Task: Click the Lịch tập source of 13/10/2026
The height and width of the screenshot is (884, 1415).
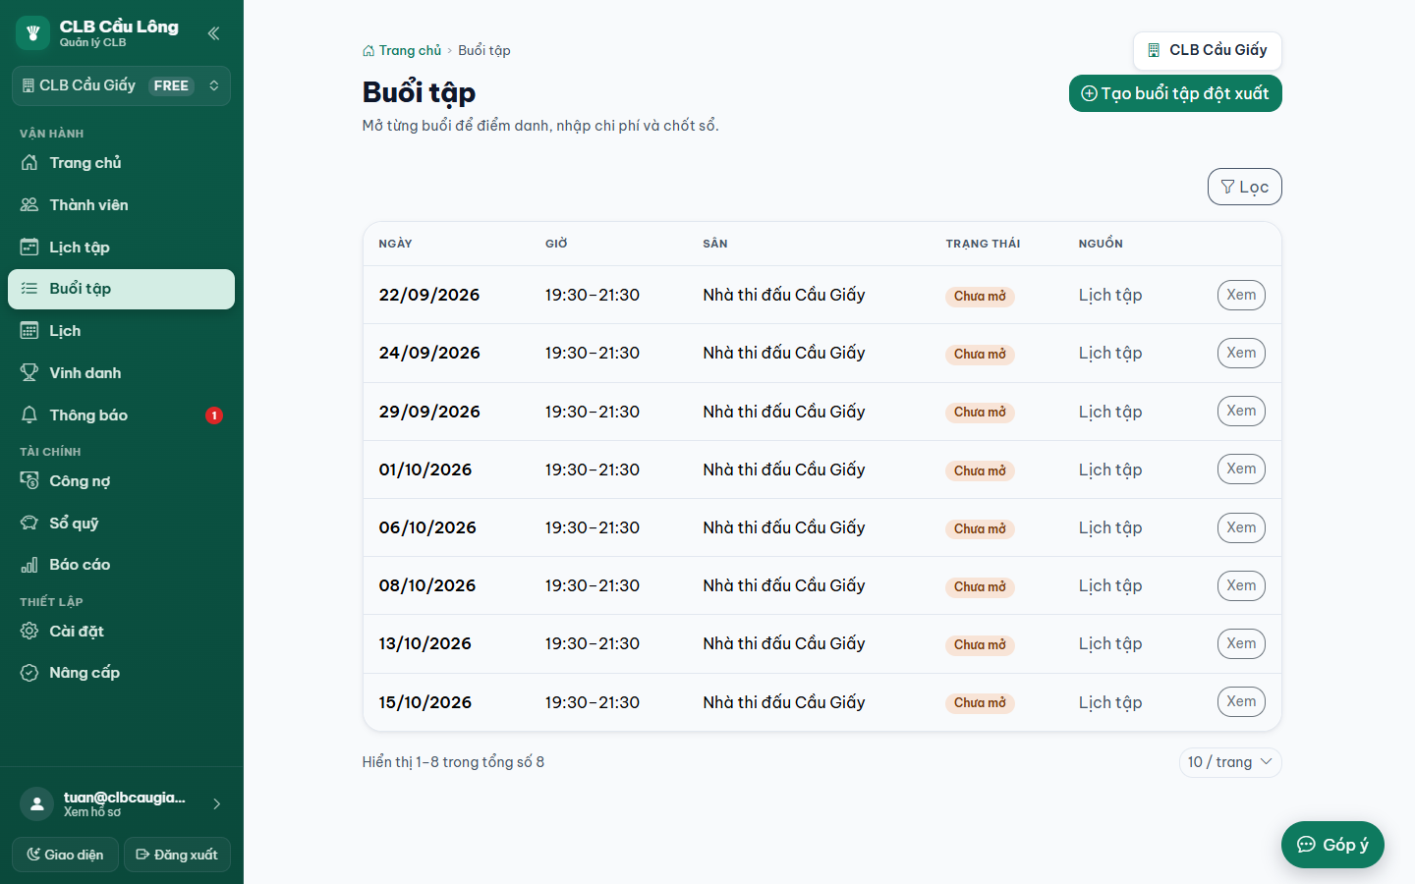Action: click(x=1110, y=643)
